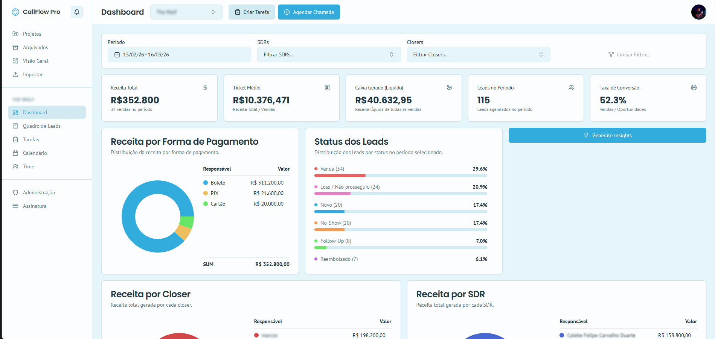Select Importar in sidebar
The width and height of the screenshot is (715, 339).
click(47, 74)
